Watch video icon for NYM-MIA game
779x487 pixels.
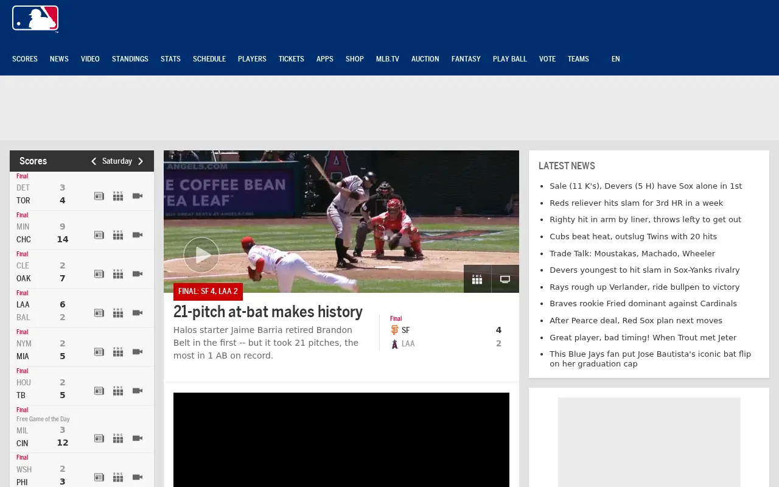click(138, 352)
